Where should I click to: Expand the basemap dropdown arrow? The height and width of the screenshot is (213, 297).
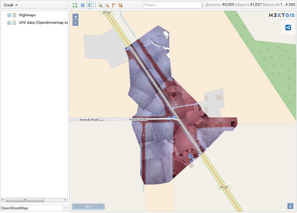tap(66, 208)
